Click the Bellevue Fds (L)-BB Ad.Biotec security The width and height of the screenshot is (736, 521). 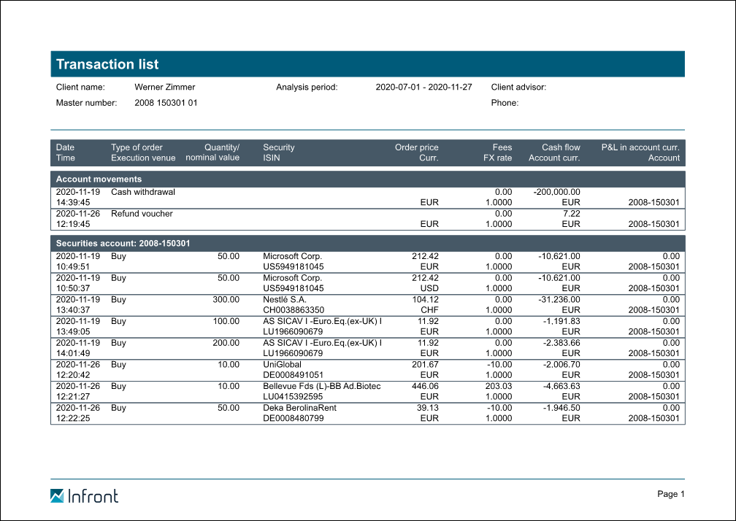pyautogui.click(x=322, y=386)
